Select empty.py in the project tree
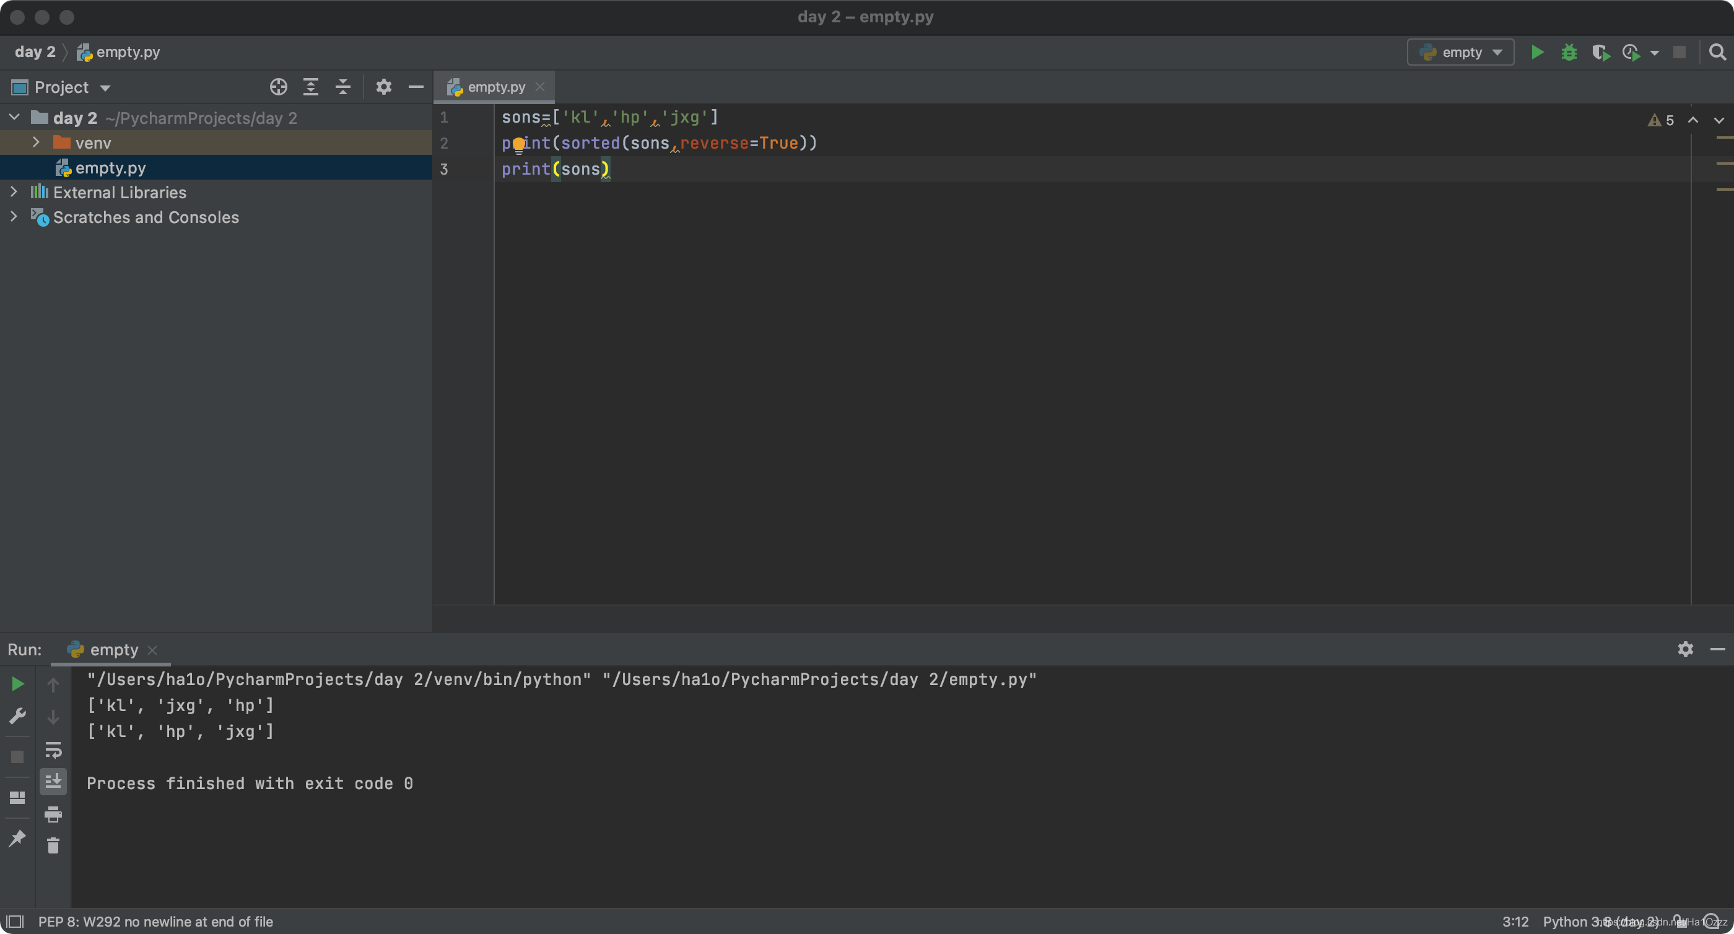Screen dimensions: 1734x934 pyautogui.click(x=110, y=168)
